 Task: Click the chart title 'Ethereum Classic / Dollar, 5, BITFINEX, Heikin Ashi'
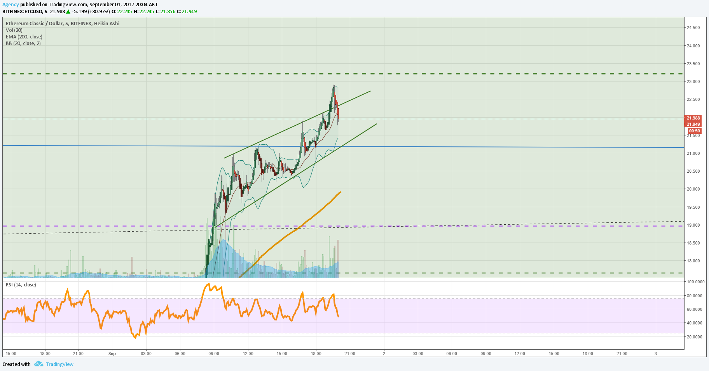(x=63, y=24)
